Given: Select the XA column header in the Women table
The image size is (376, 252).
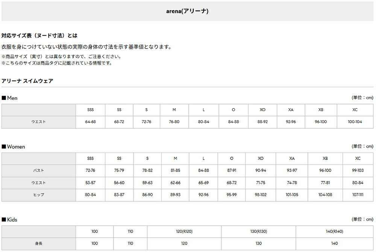Looking at the screenshot, I should (x=292, y=158).
